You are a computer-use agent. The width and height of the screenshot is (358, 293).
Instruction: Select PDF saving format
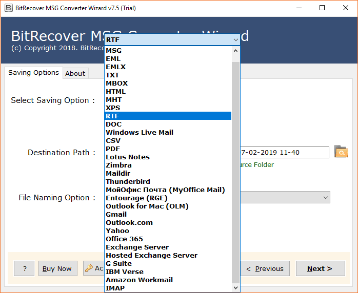point(168,149)
